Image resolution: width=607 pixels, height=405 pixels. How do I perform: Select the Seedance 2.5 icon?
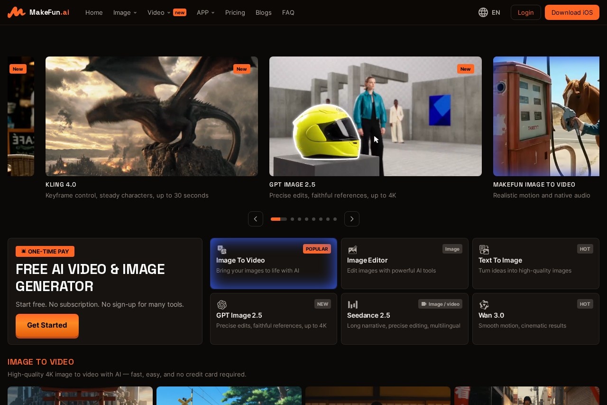(352, 305)
